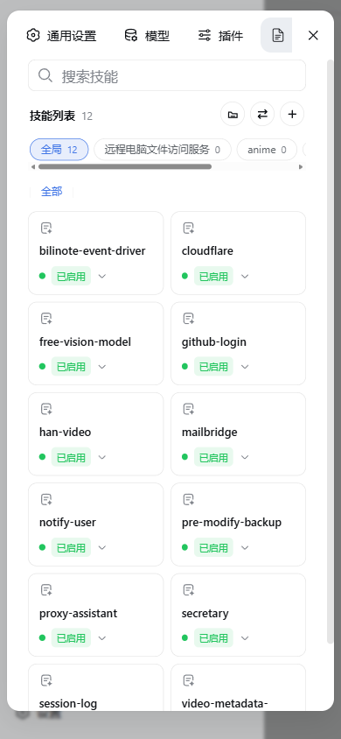The width and height of the screenshot is (341, 739).
Task: Toggle 已启用 status of pre-modify-backup
Action: (213, 547)
